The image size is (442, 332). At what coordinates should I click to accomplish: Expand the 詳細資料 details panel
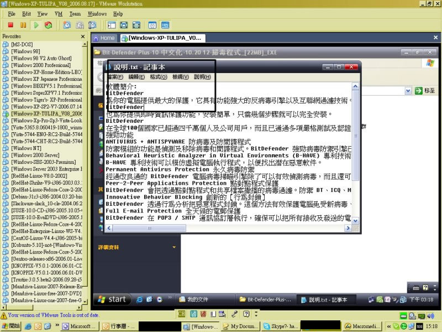174,247
